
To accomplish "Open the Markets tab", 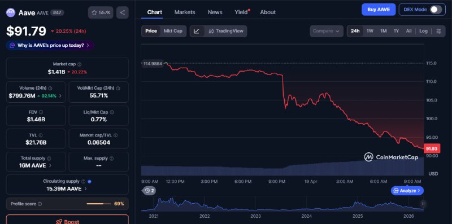I will (x=185, y=12).
